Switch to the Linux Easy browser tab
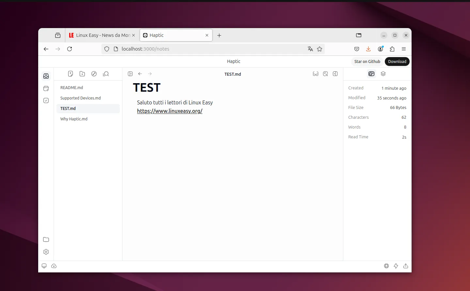 102,35
